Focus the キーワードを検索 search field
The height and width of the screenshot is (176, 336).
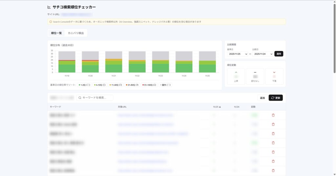click(x=95, y=98)
